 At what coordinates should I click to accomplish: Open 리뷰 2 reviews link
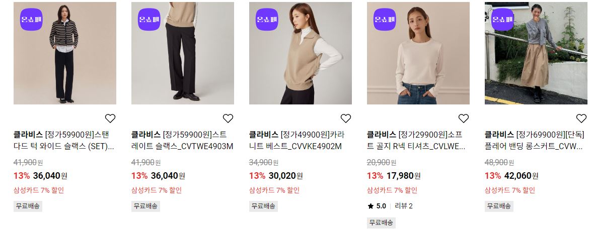pos(403,206)
